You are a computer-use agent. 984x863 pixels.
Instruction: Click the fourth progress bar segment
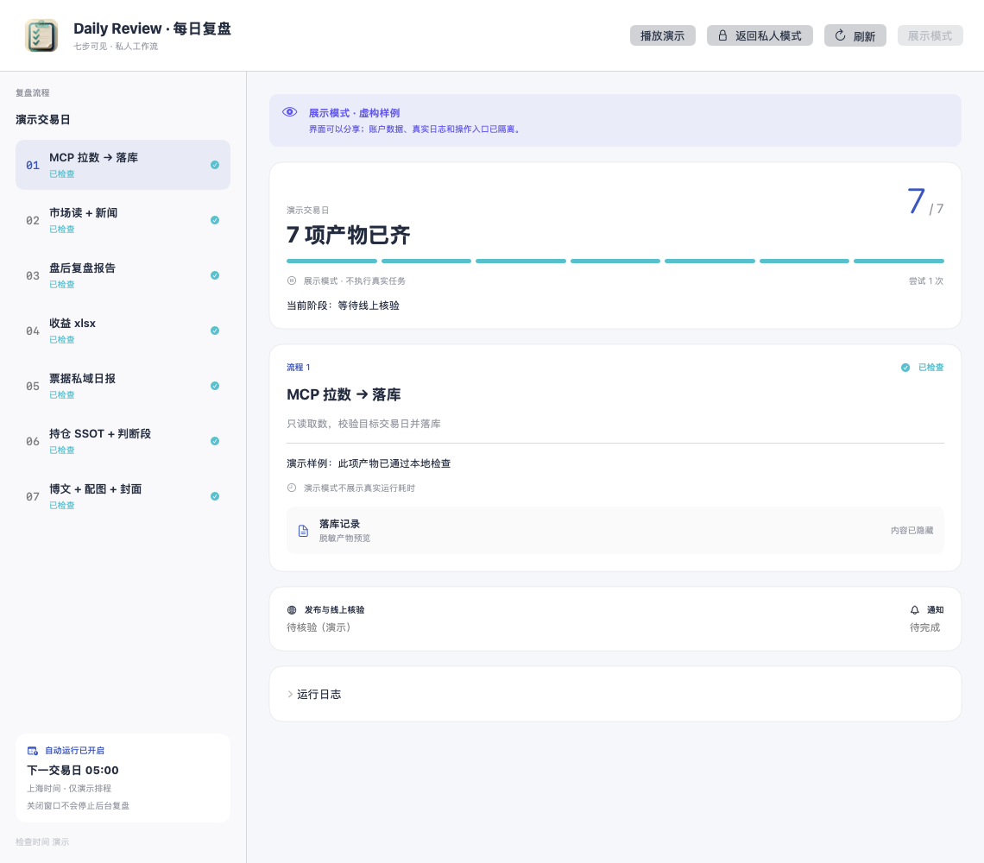[x=615, y=261]
